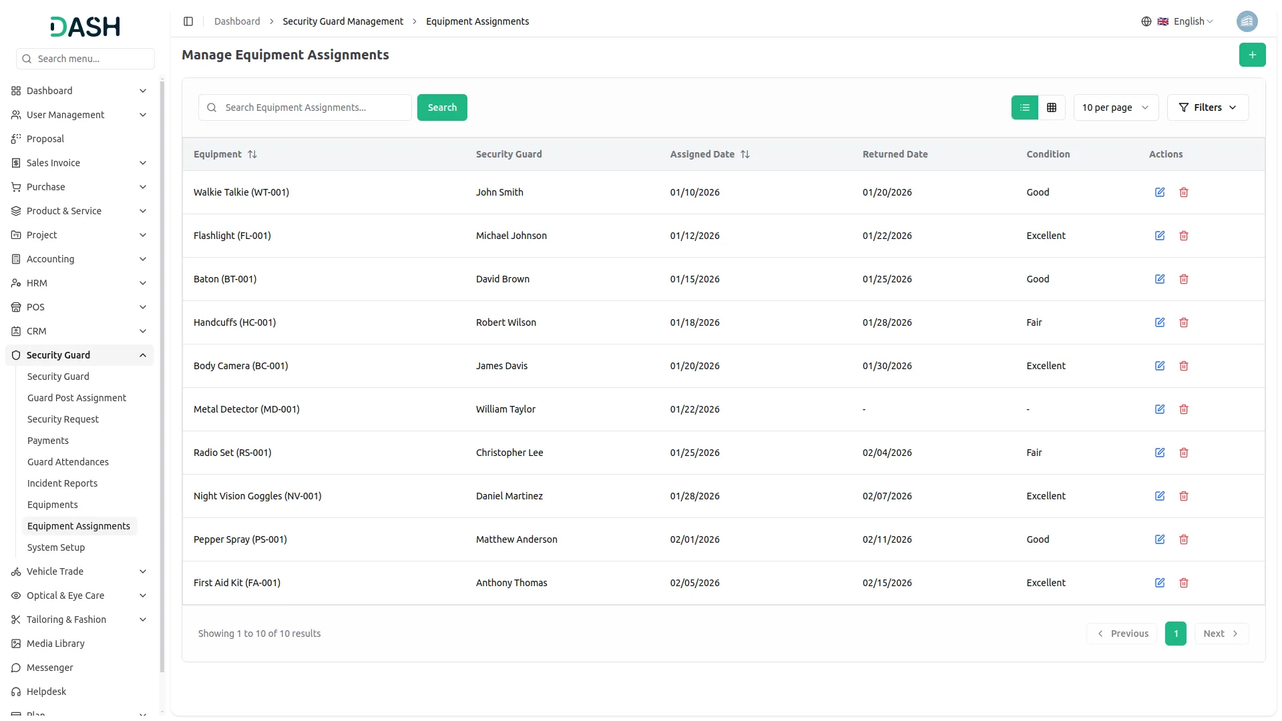The height and width of the screenshot is (721, 1282).
Task: Switch to list view
Action: (x=1025, y=107)
